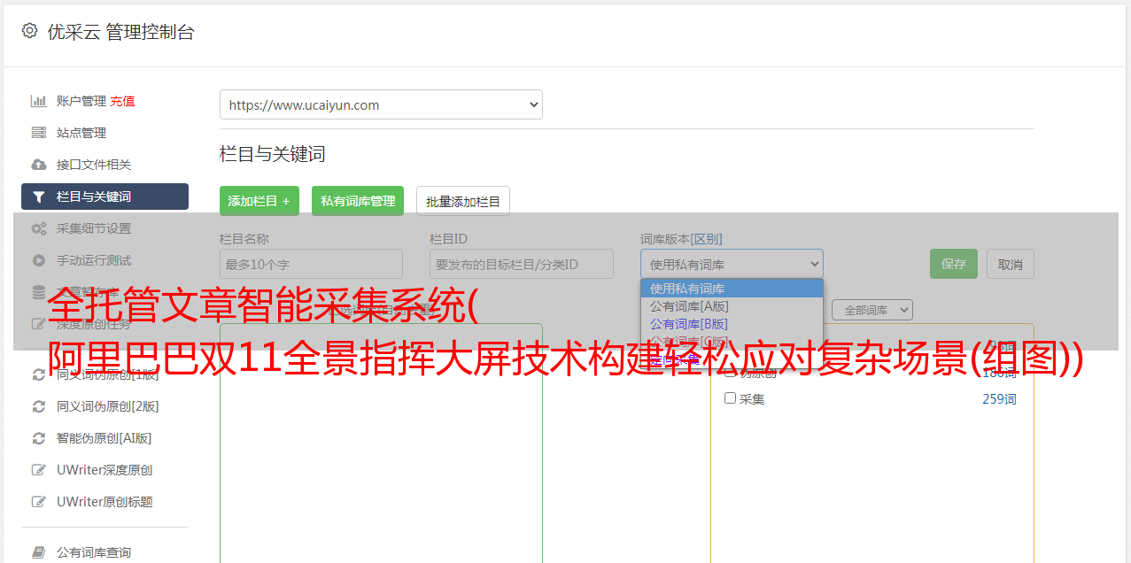Viewport: 1131px width, 563px height.
Task: Click the 批量添加栏目 button
Action: [463, 201]
